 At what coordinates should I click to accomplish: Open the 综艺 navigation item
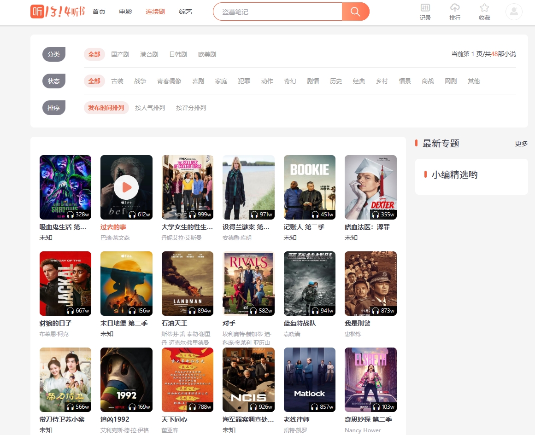[185, 12]
